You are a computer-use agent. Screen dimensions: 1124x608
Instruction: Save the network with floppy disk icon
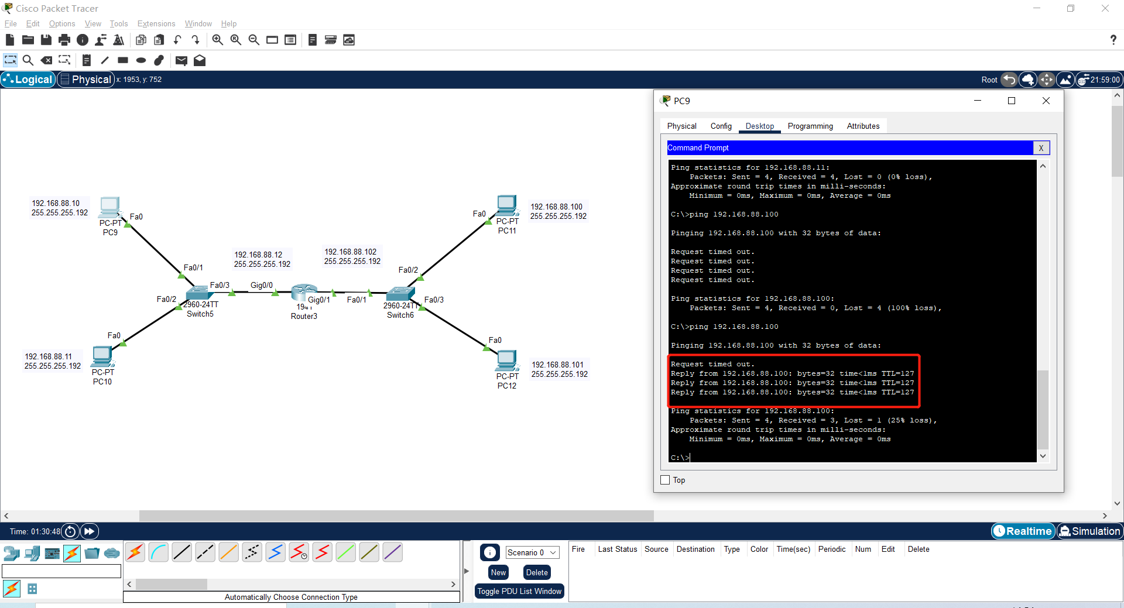(46, 40)
